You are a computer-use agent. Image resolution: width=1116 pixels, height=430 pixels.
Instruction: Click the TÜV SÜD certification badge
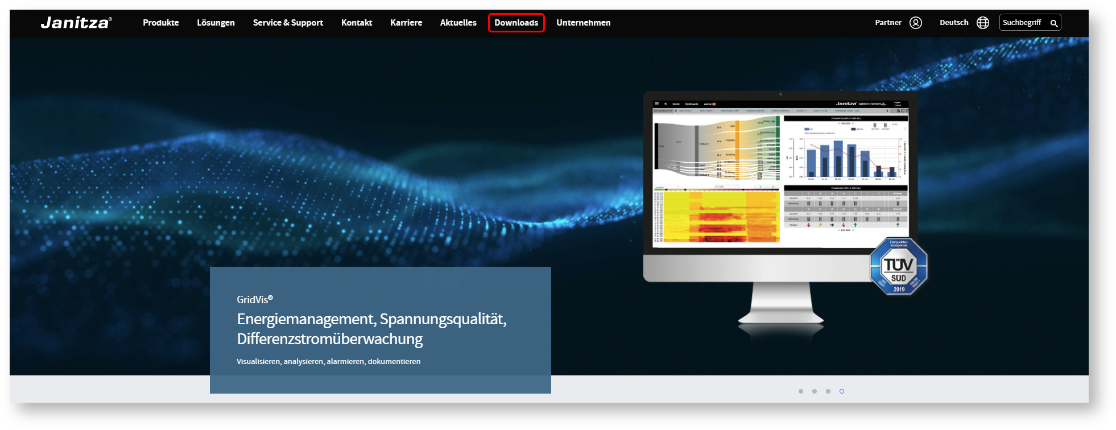click(x=898, y=267)
